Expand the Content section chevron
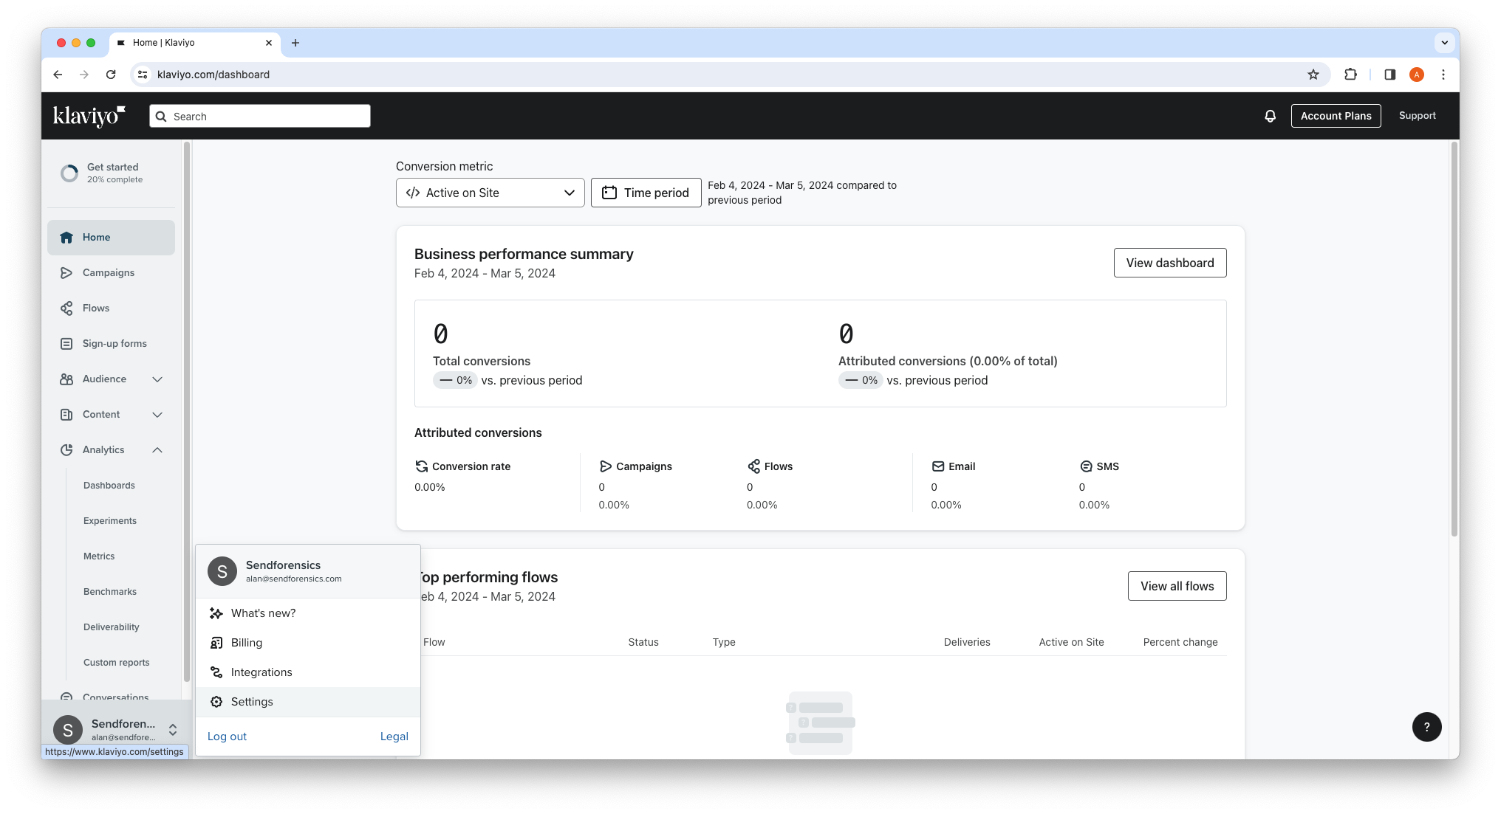This screenshot has width=1501, height=814. point(157,415)
